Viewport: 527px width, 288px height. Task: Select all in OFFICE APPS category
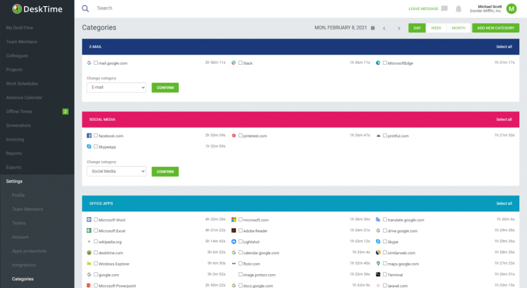tap(504, 204)
